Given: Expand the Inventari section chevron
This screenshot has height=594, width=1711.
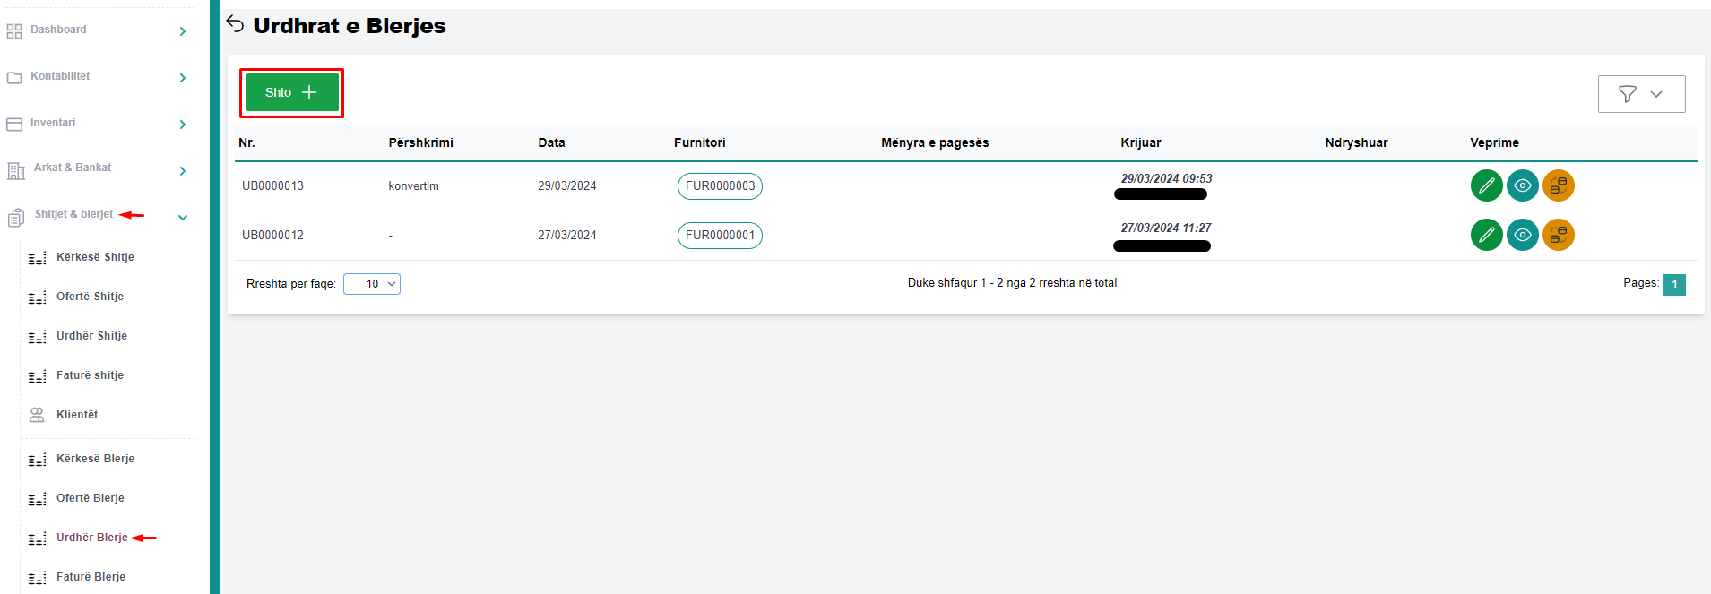Looking at the screenshot, I should 182,125.
